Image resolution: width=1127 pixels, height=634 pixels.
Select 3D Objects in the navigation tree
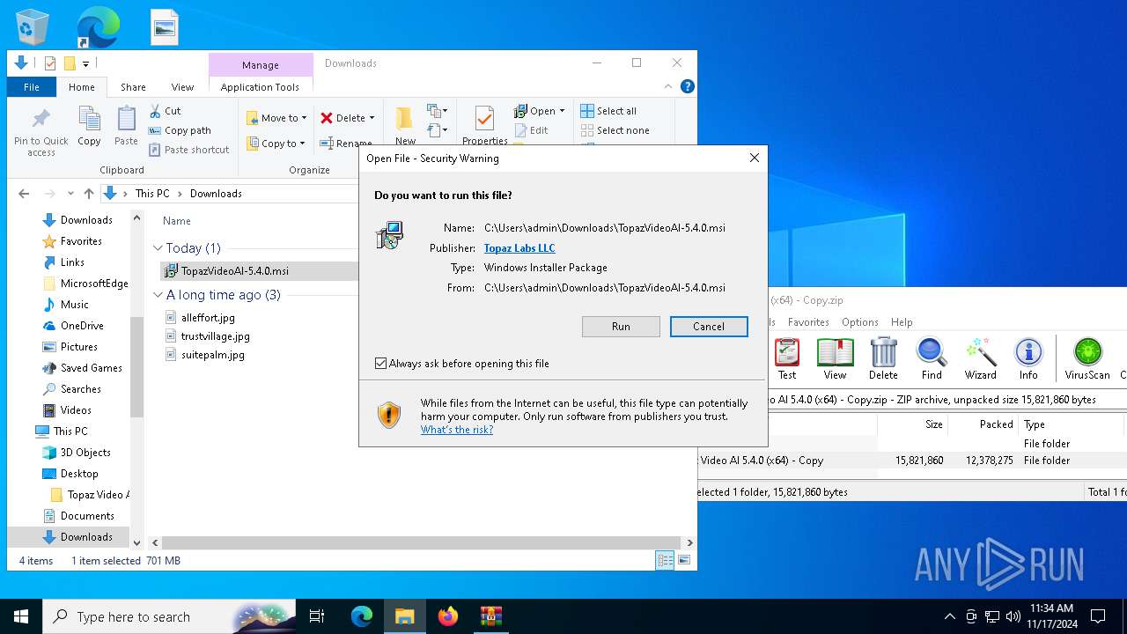[85, 453]
